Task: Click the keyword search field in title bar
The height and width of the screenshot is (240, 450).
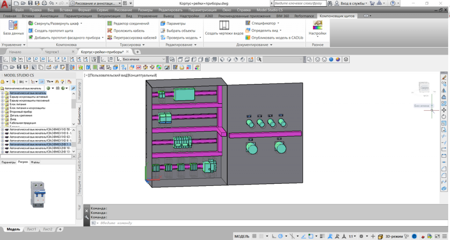Action: [x=300, y=4]
